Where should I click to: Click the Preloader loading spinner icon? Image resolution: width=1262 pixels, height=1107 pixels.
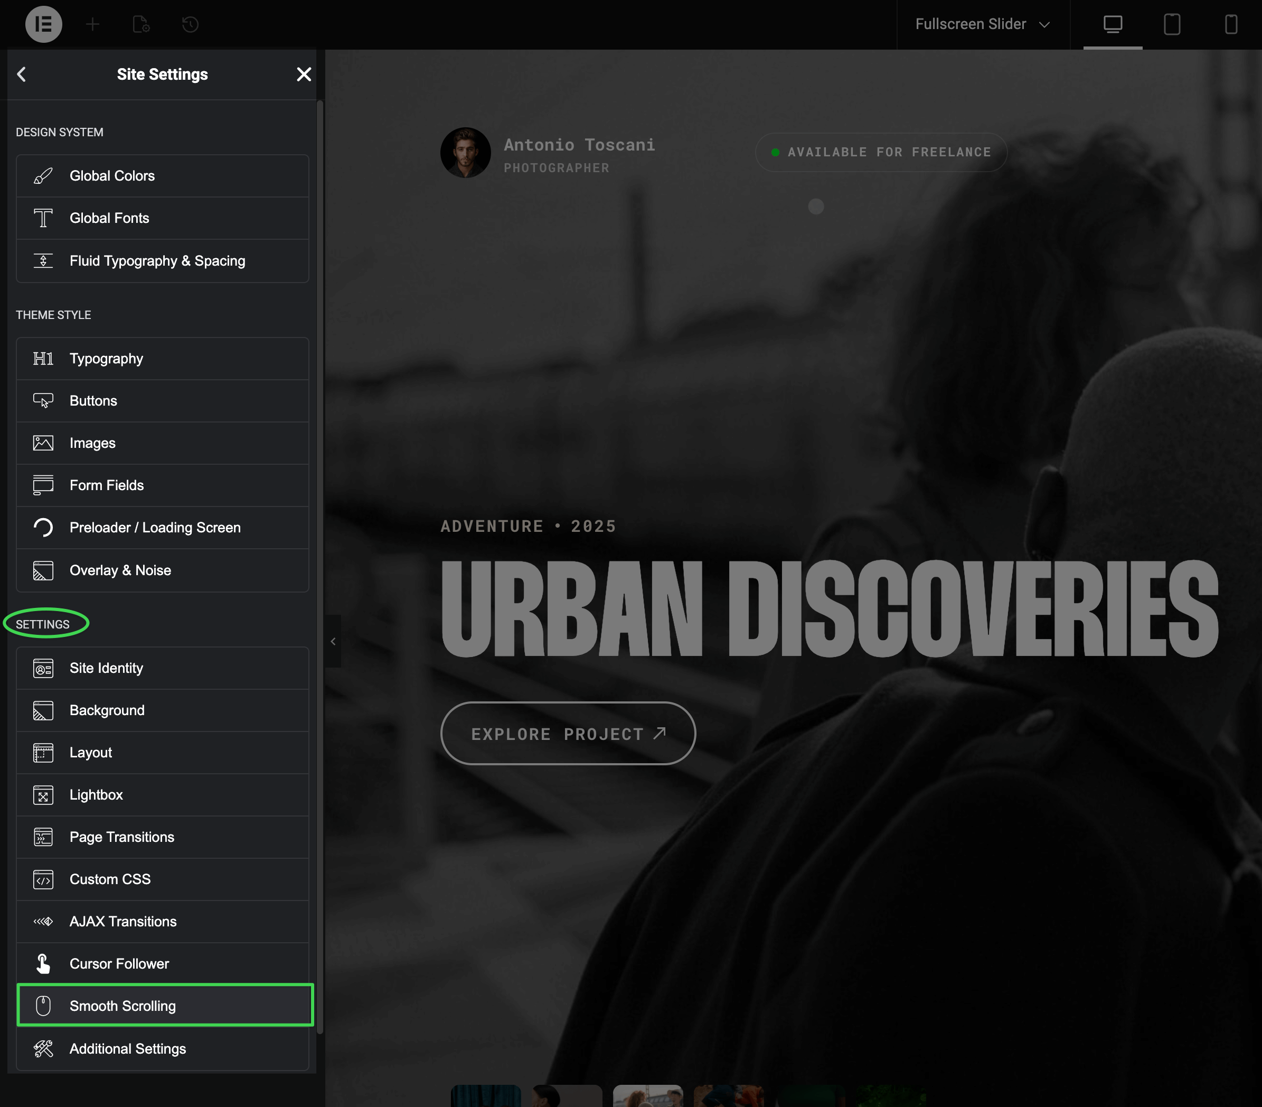tap(43, 528)
